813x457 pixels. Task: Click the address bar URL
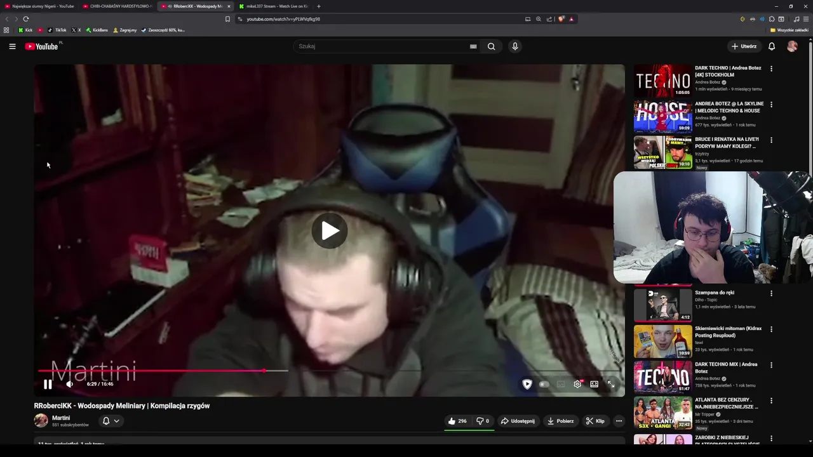[x=283, y=19]
